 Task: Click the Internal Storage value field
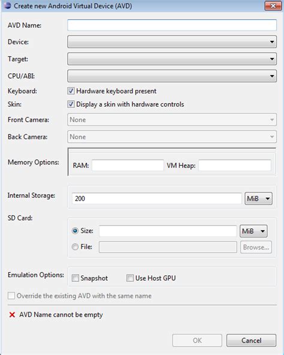coord(157,198)
